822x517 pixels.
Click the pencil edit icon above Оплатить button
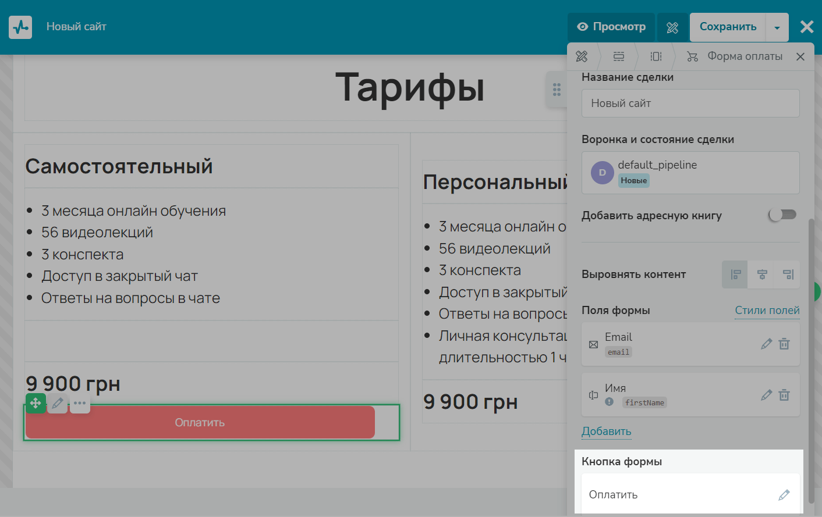coord(58,403)
